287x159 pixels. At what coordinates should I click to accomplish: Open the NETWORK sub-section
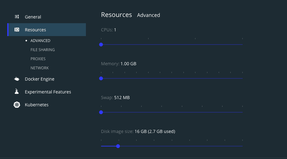(x=40, y=68)
